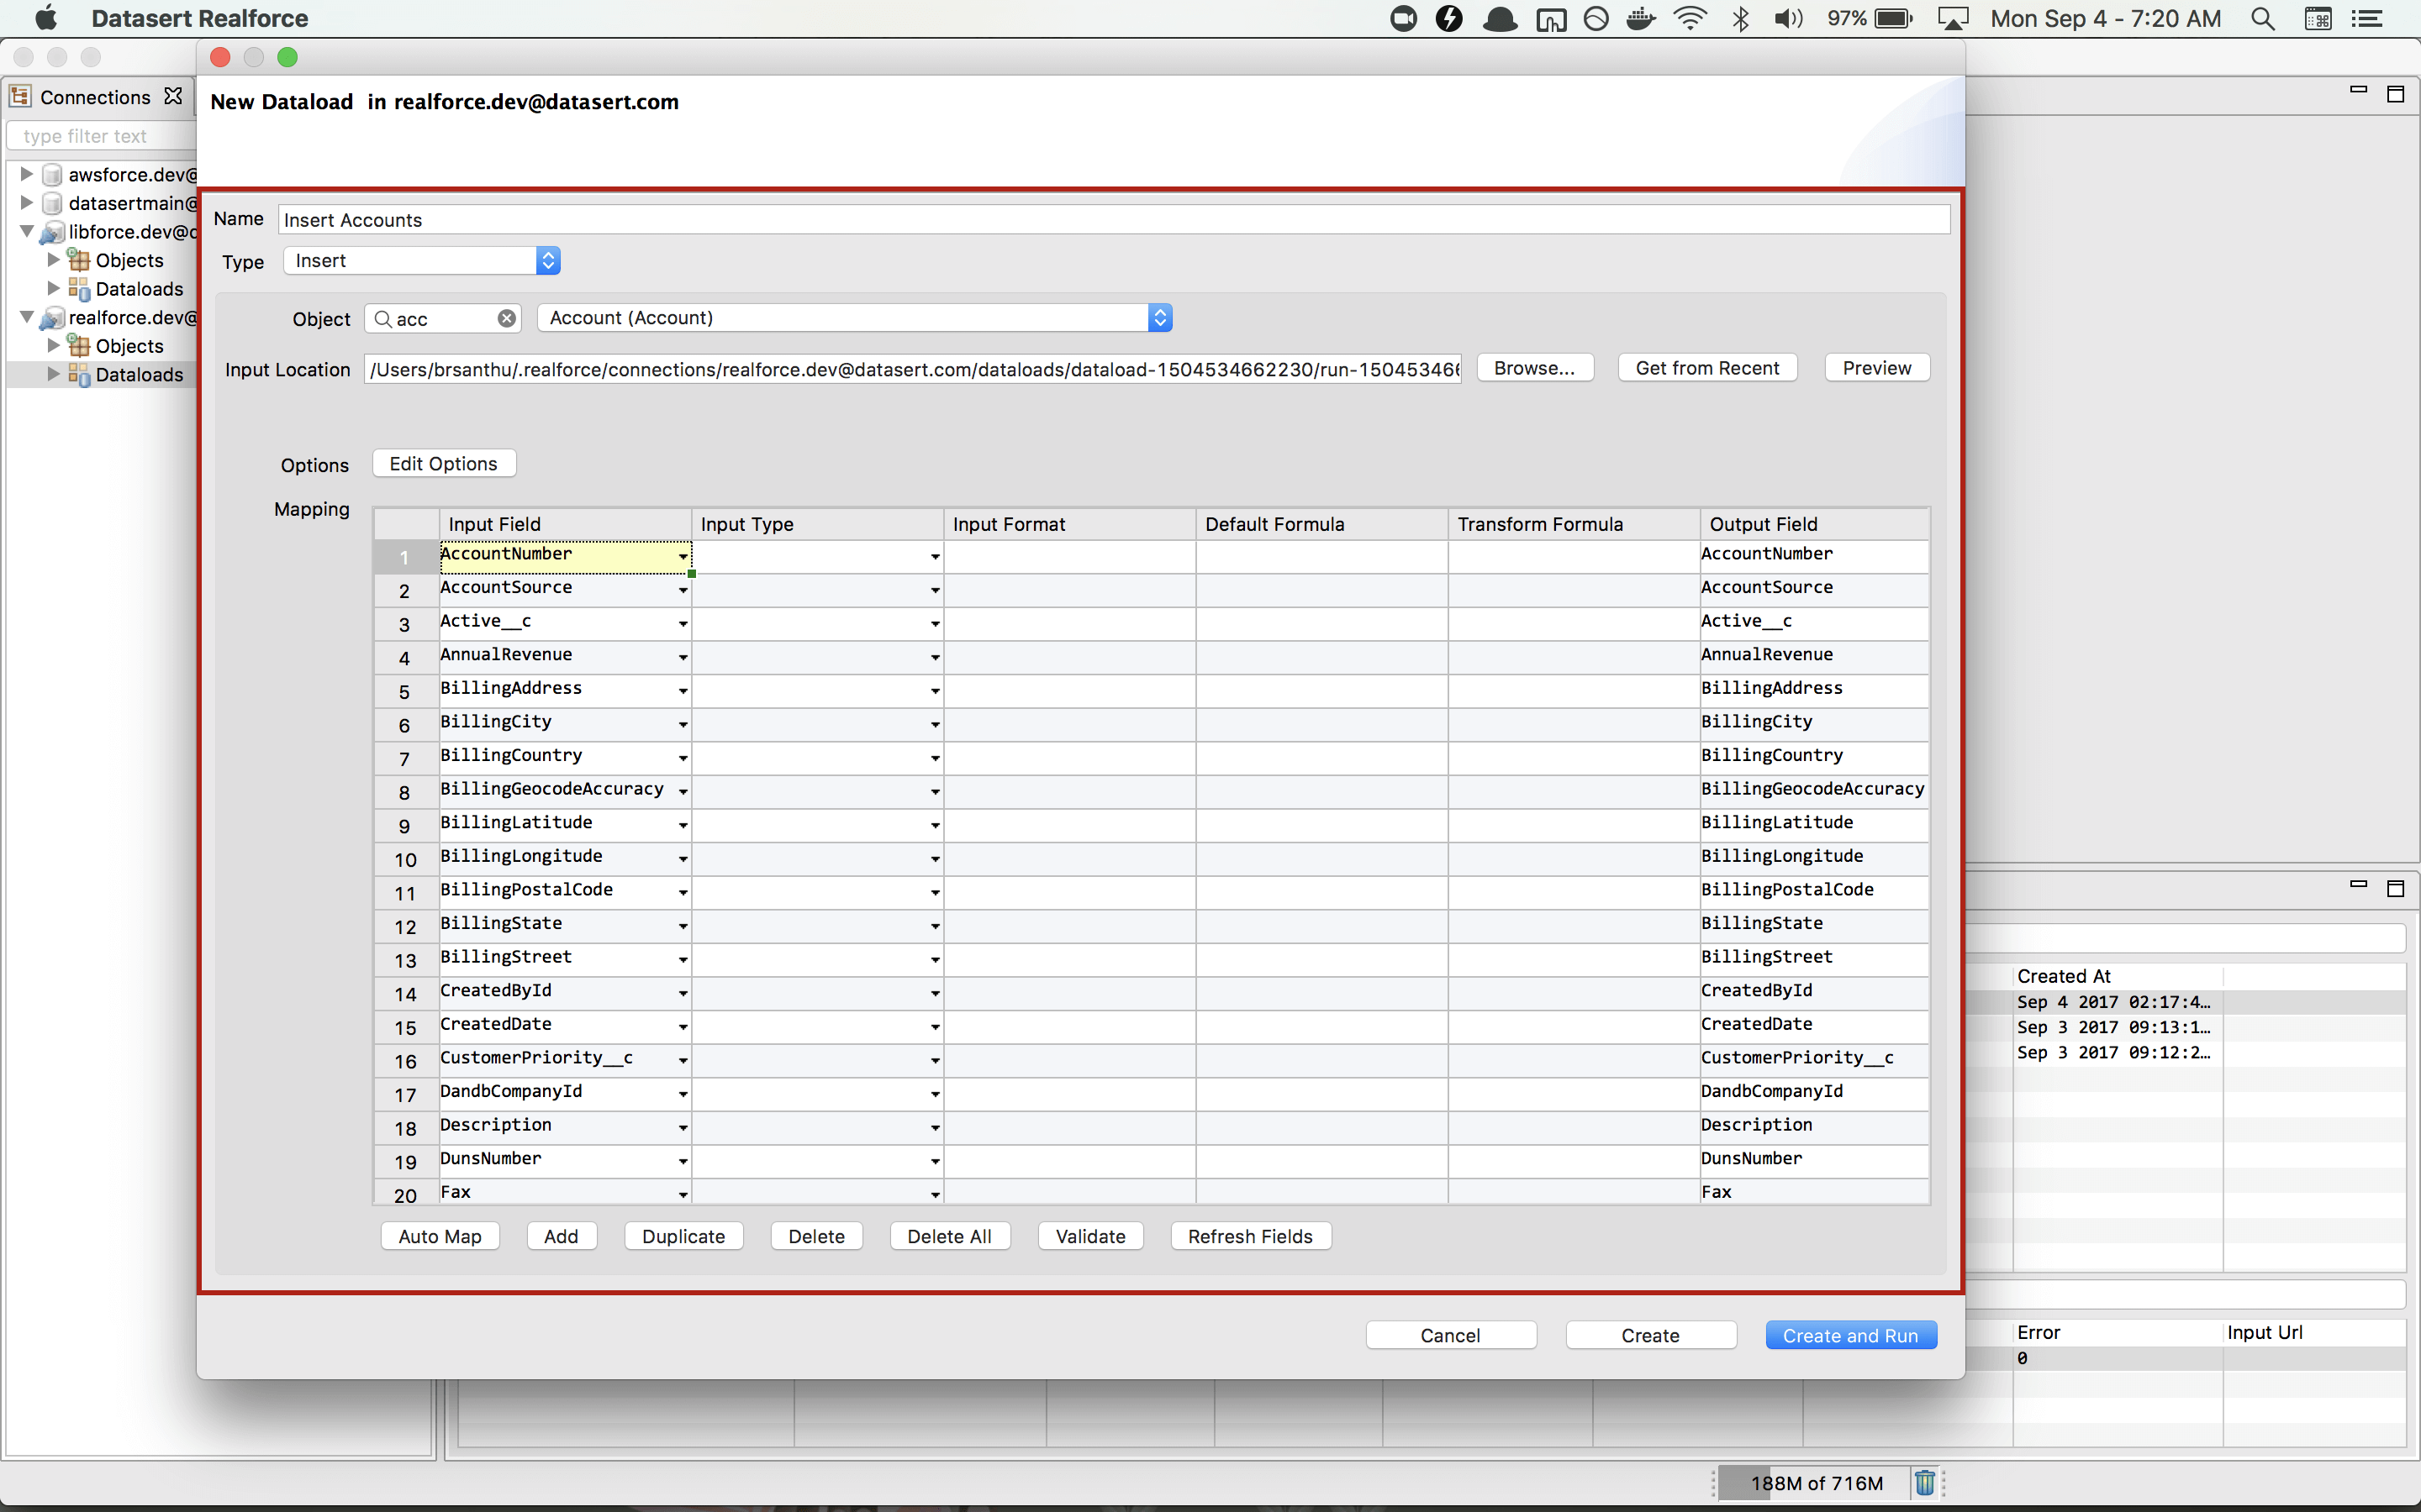
Task: Open the Wi-Fi status menu
Action: click(1690, 18)
